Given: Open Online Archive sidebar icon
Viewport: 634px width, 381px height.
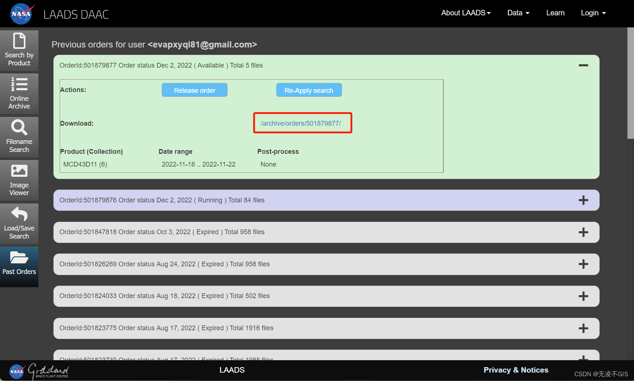Looking at the screenshot, I should click(x=19, y=94).
